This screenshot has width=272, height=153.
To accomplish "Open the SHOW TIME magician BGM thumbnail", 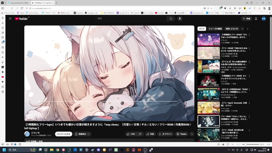I will (x=209, y=80).
